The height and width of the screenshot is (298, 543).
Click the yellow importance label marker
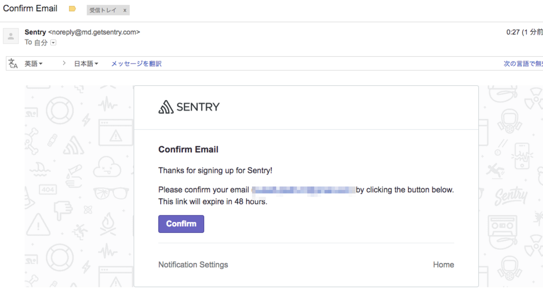(72, 8)
